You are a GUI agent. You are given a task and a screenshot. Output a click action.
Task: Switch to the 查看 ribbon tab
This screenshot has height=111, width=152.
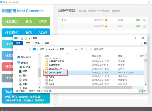click(x=47, y=43)
